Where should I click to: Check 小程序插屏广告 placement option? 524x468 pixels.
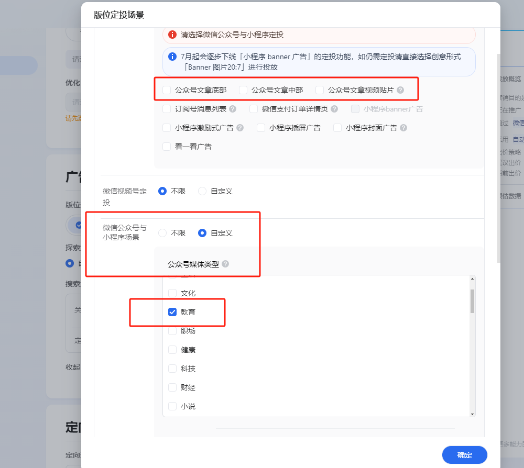pos(260,128)
